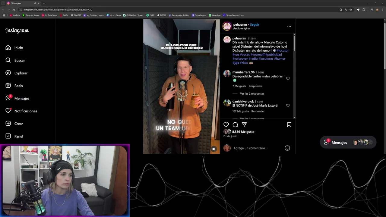Image resolution: width=386 pixels, height=217 pixels.
Task: Open the emoji picker for comment
Action: [x=287, y=148]
